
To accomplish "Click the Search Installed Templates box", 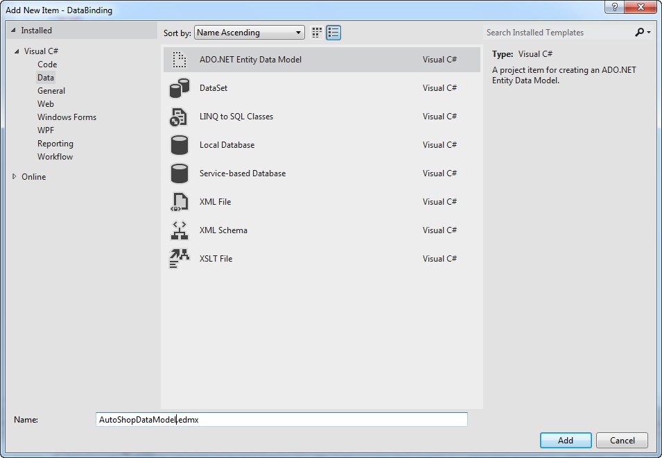I will pos(557,33).
